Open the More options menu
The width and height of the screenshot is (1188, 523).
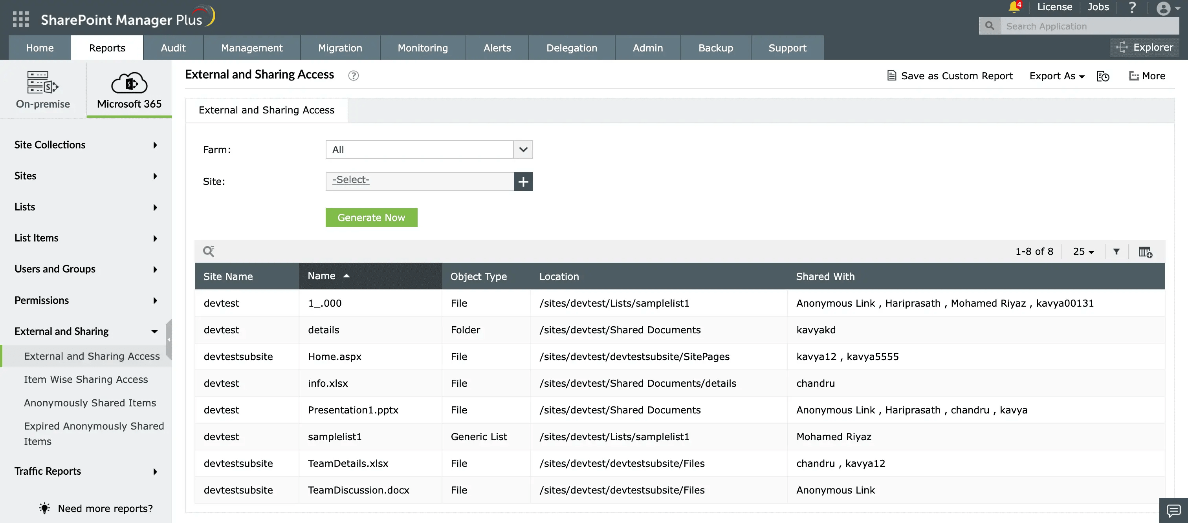(x=1147, y=76)
